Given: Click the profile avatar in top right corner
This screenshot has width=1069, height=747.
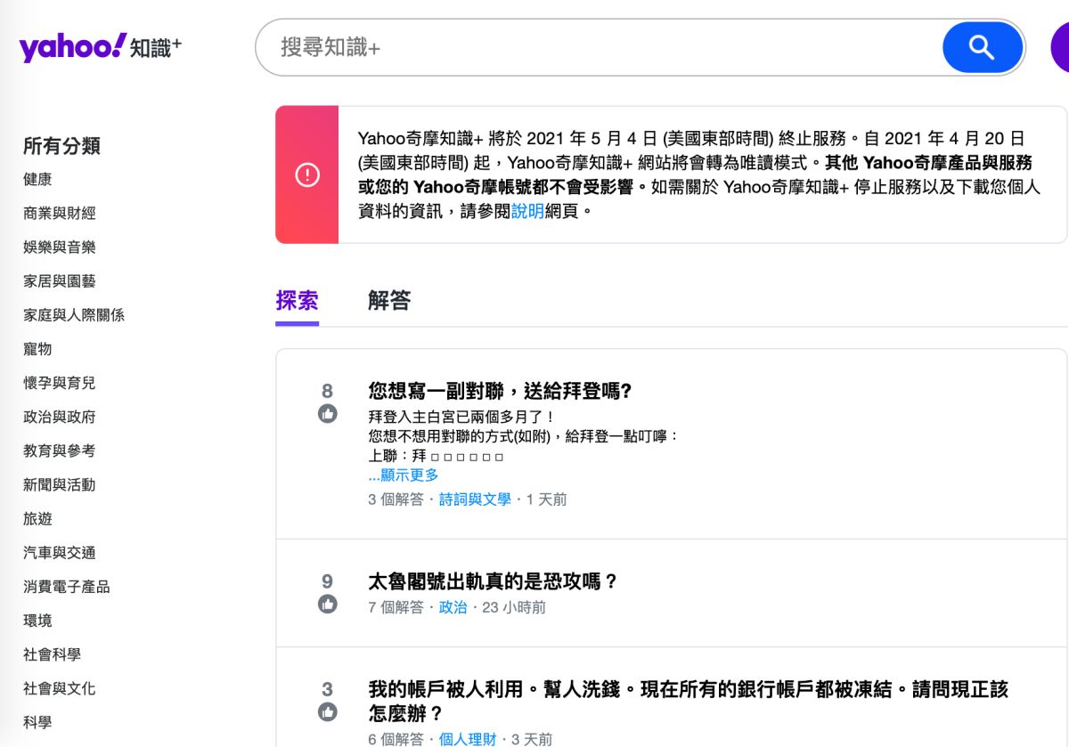Looking at the screenshot, I should pyautogui.click(x=1063, y=48).
